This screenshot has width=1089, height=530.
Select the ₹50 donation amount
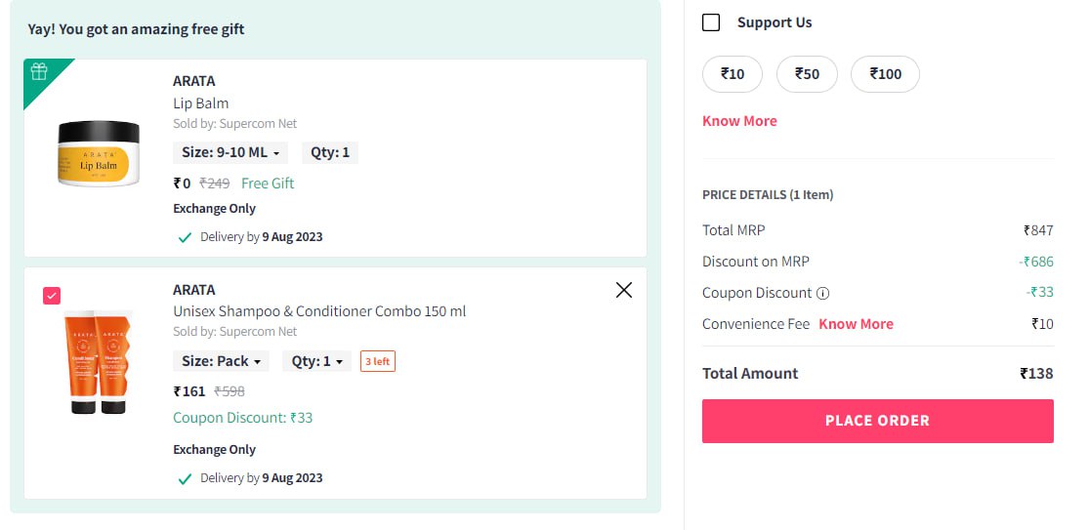click(807, 74)
